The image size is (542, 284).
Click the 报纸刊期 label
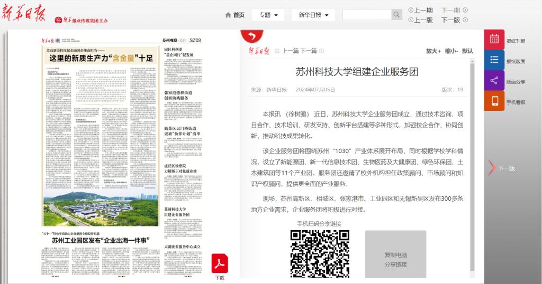(x=516, y=41)
